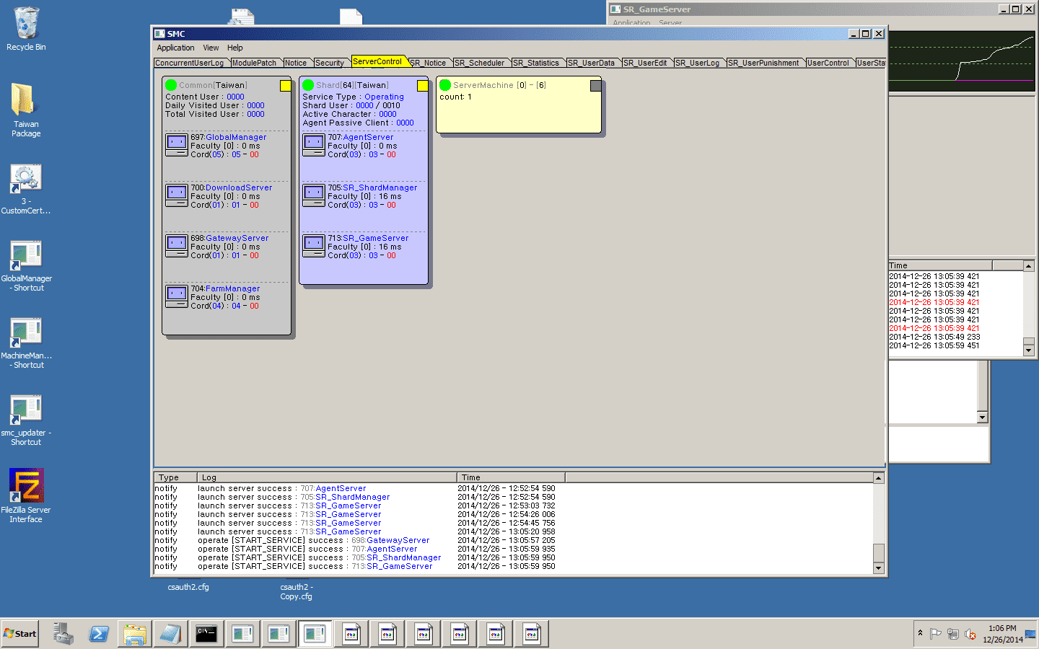Click scroll down arrow in SMC log
The width and height of the screenshot is (1039, 649).
[x=879, y=568]
